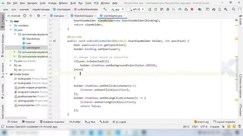Open the Build menu

point(73,3)
